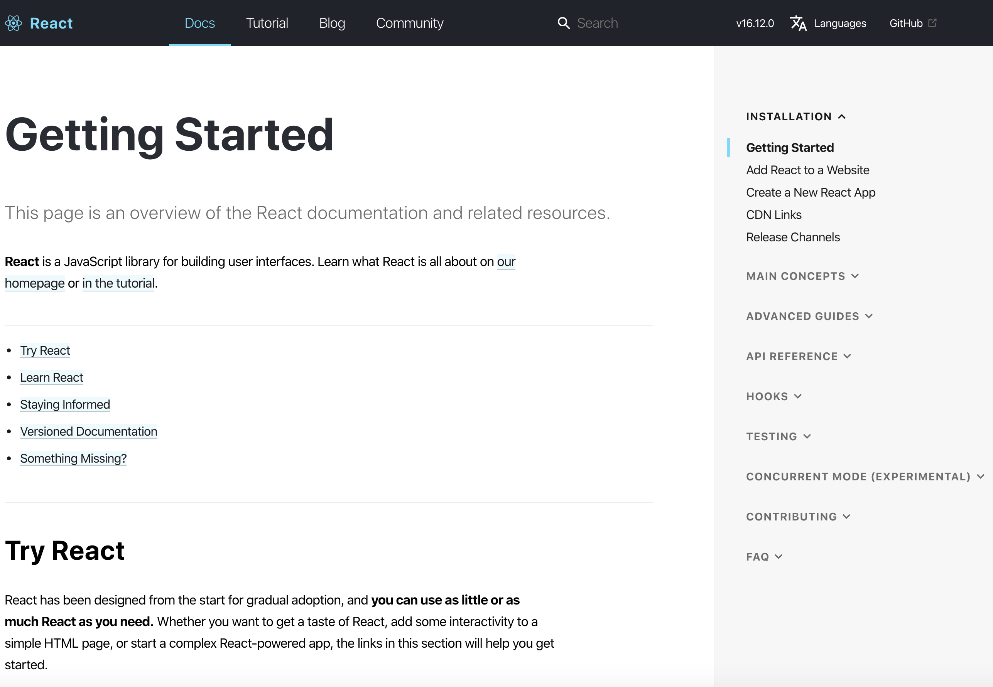Jump to Try React anchor link
The height and width of the screenshot is (687, 993).
pos(45,350)
